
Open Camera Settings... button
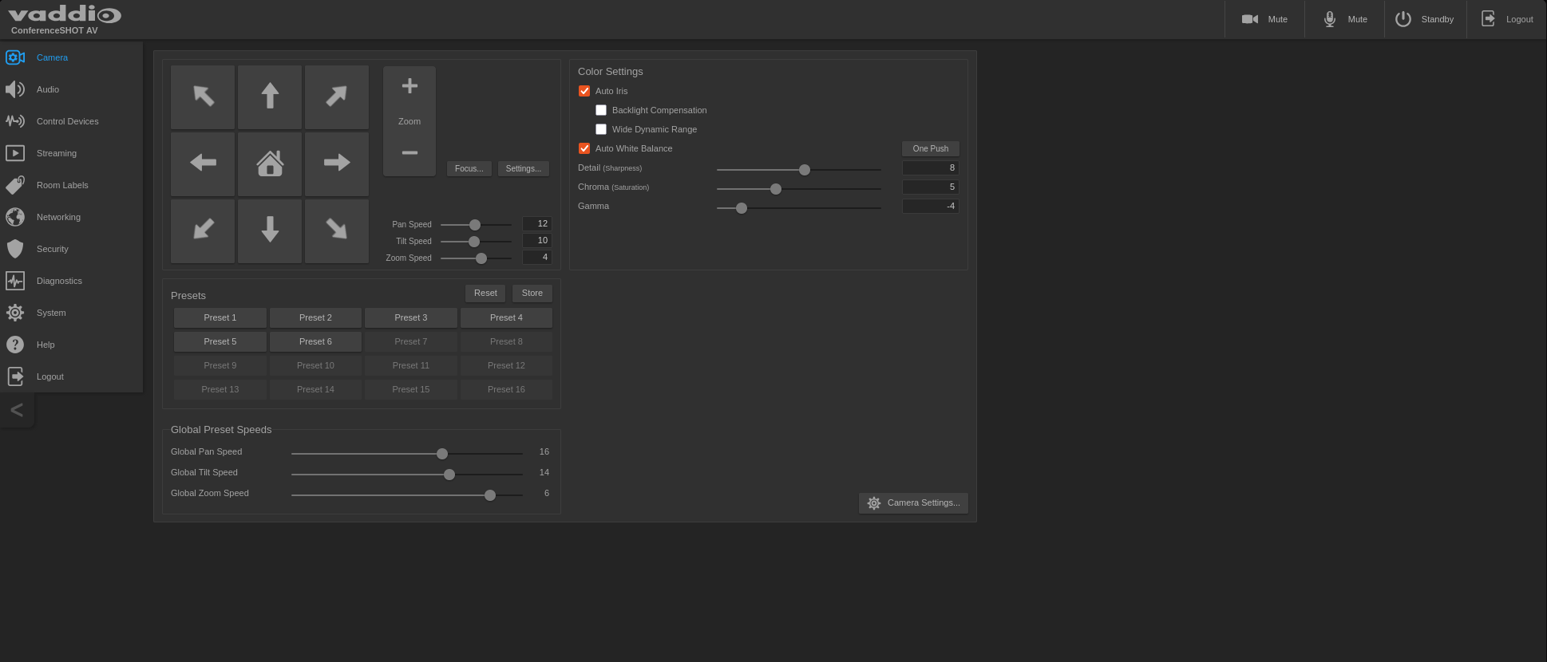[913, 503]
